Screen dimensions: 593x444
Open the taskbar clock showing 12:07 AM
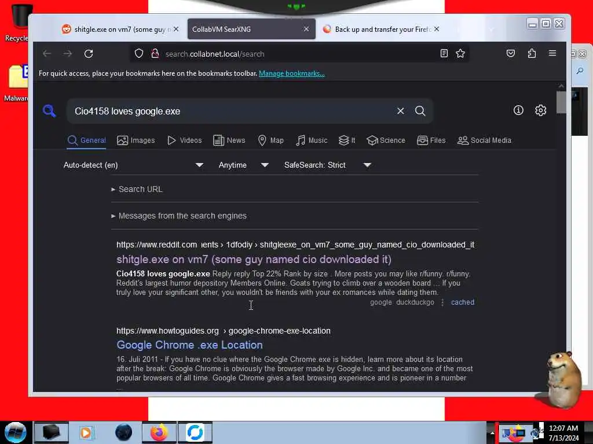(563, 432)
